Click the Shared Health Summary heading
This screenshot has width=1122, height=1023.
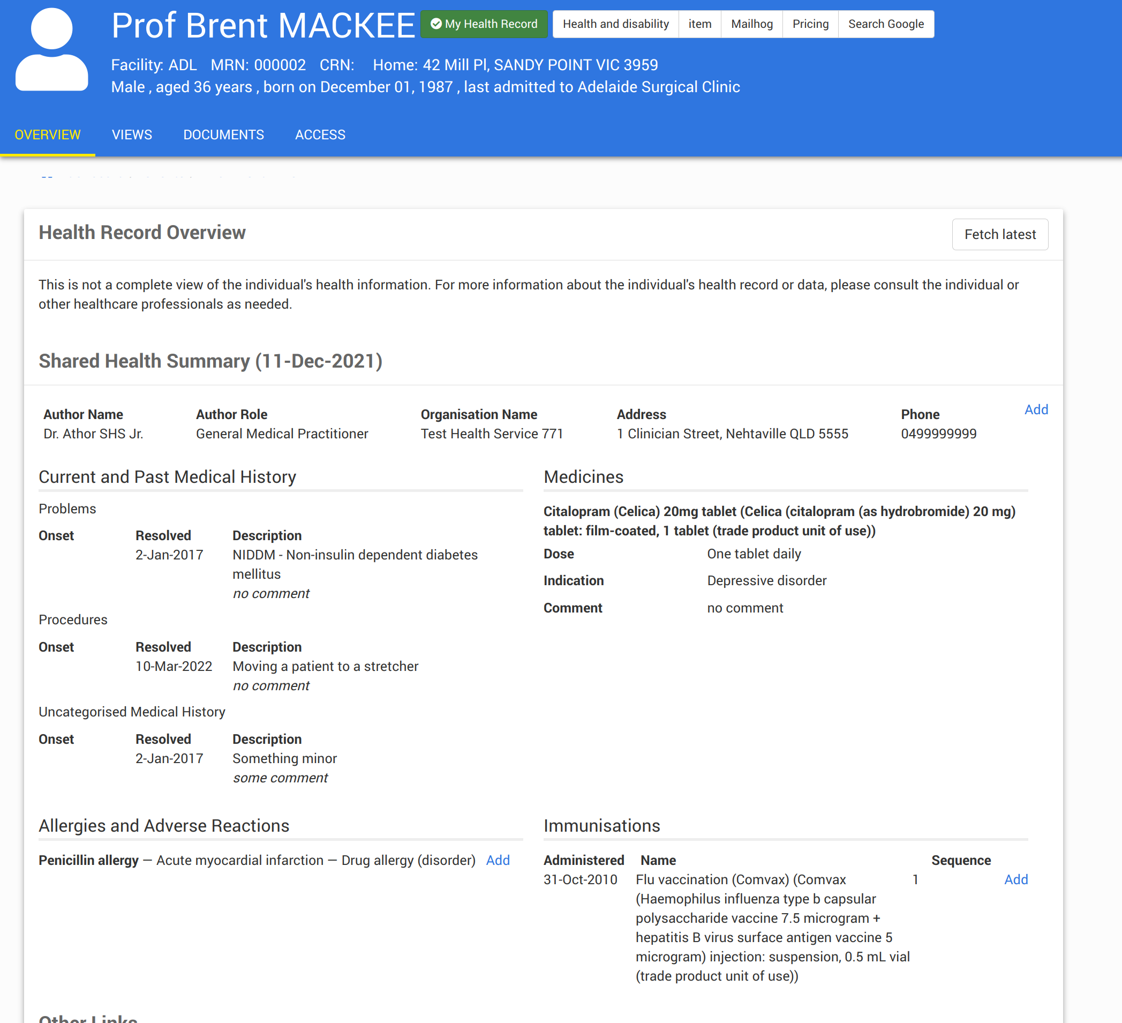pos(210,361)
